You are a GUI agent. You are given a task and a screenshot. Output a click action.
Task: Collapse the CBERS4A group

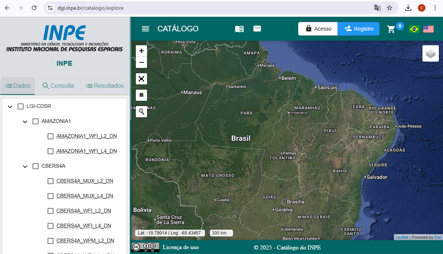[25, 166]
